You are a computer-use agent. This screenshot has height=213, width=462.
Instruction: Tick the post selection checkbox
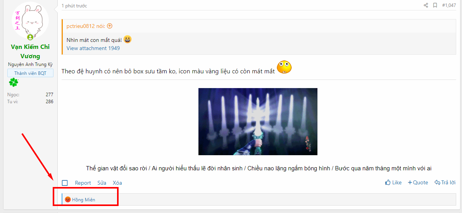click(65, 183)
